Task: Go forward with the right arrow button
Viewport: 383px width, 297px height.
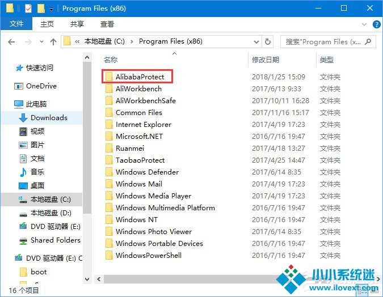Action: (x=28, y=42)
